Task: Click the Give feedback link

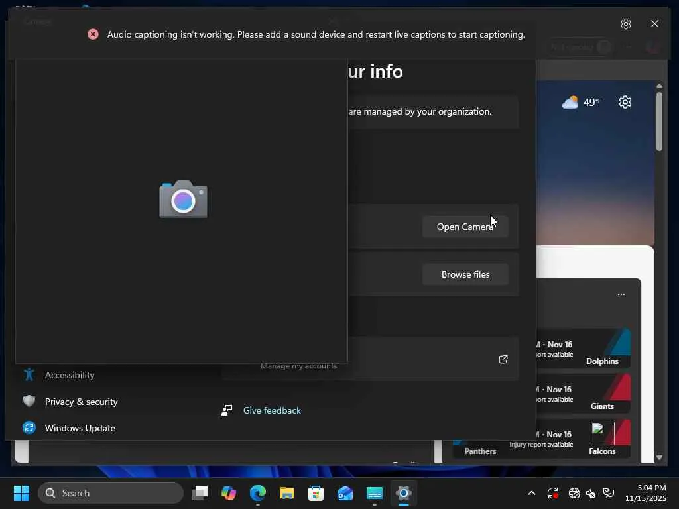Action: (272, 410)
